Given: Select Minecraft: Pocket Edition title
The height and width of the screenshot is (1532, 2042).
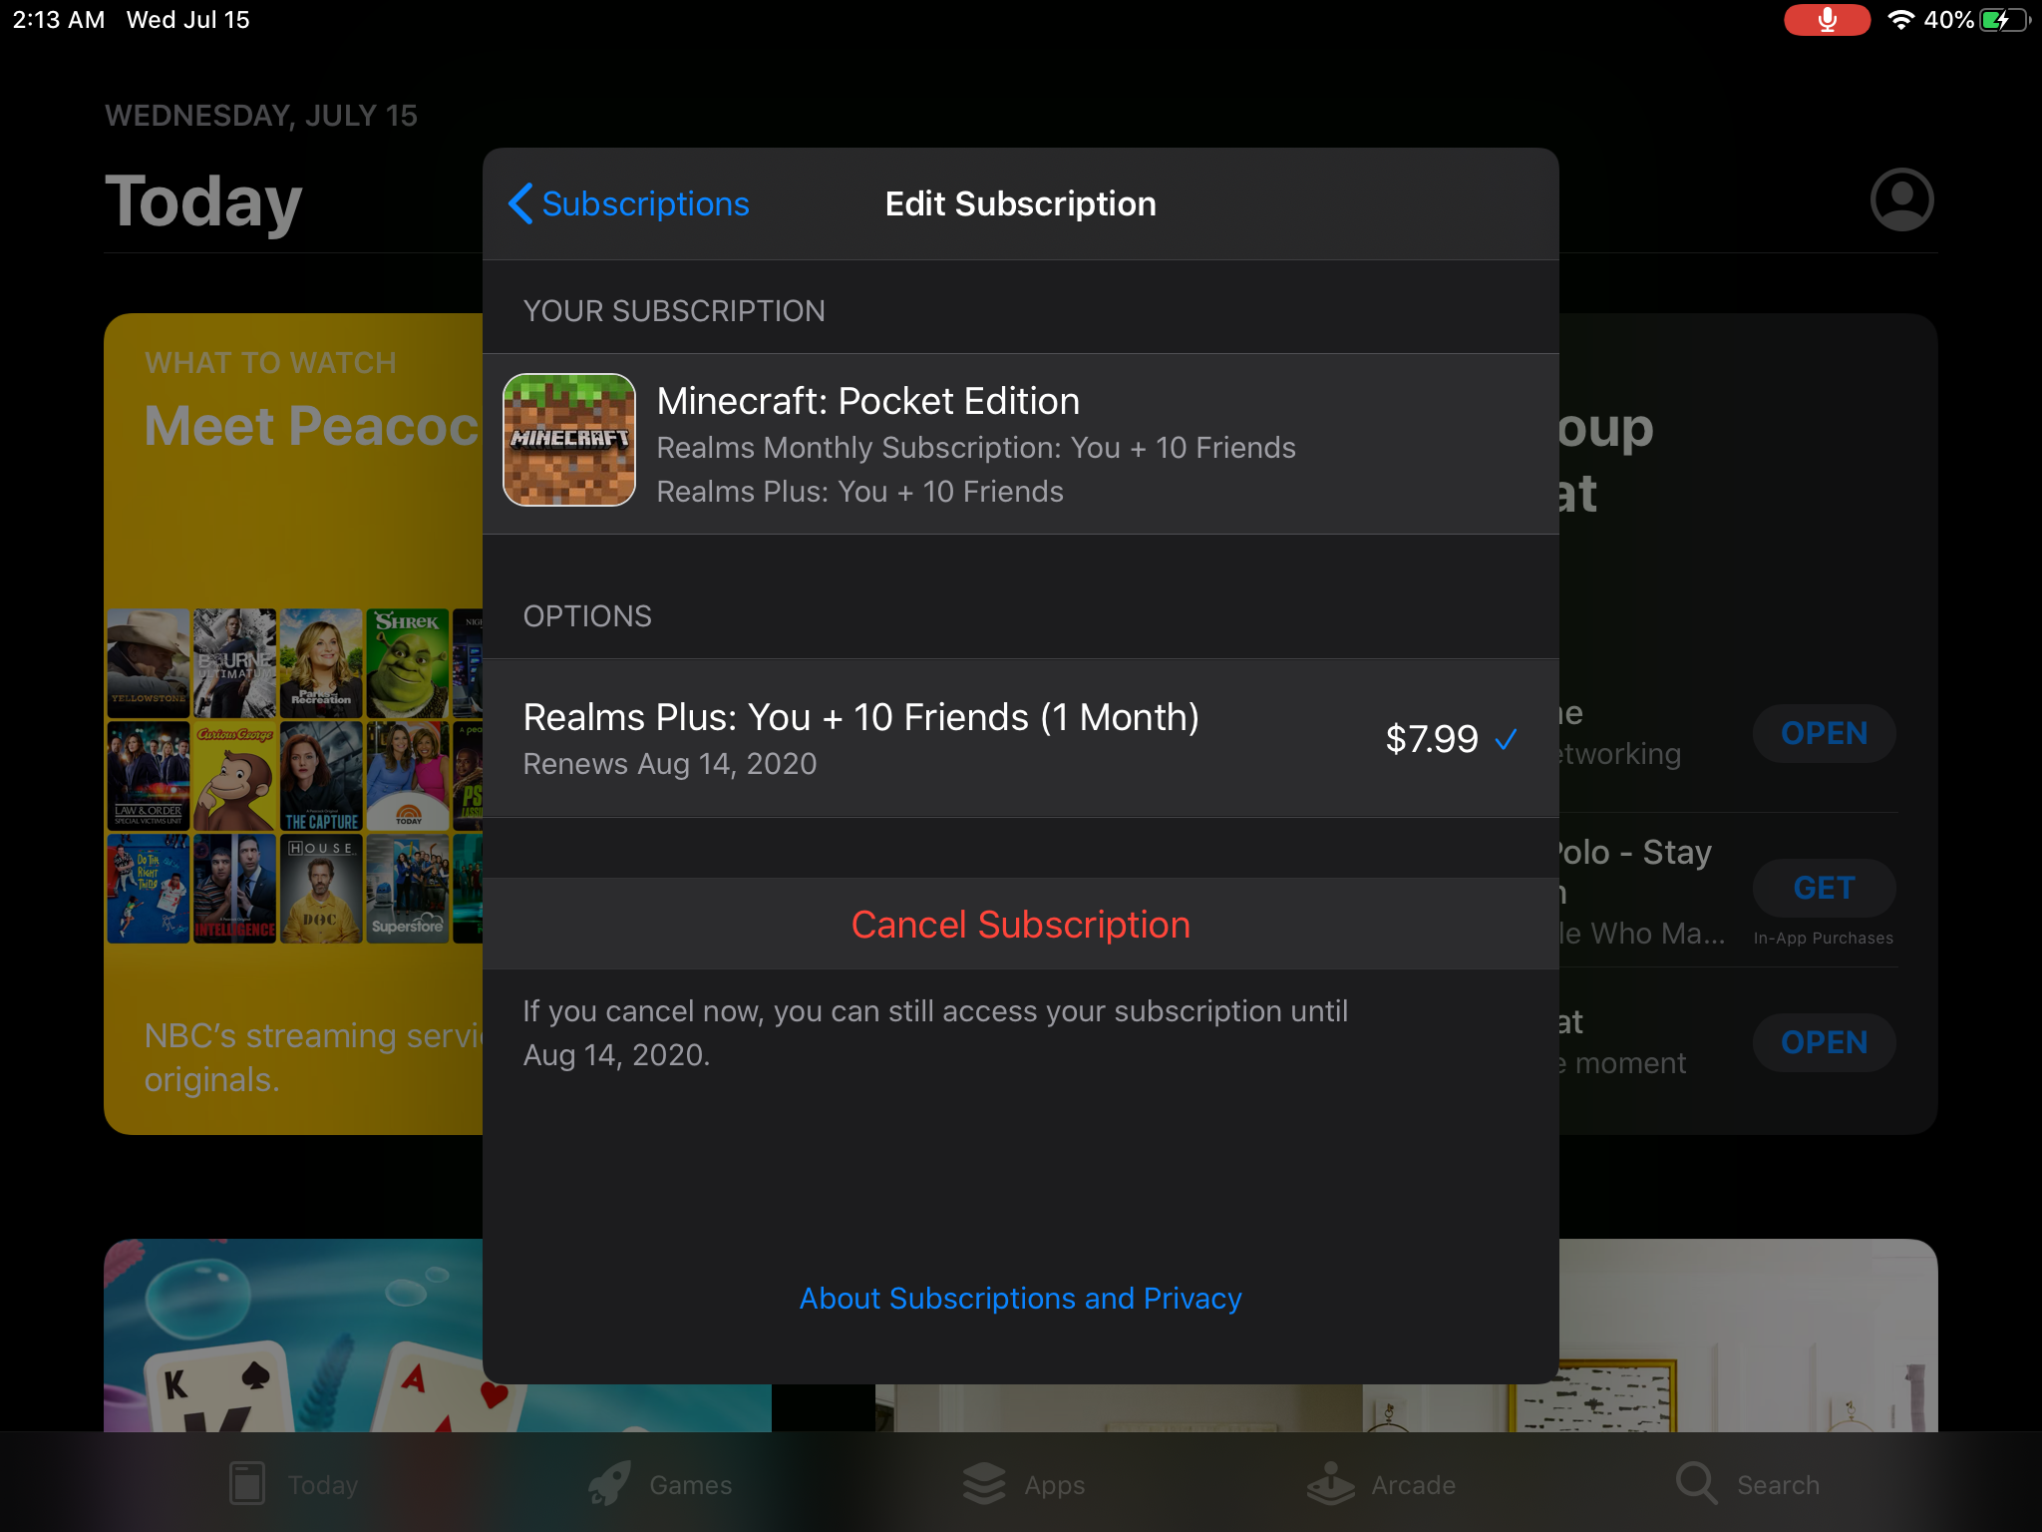Looking at the screenshot, I should point(868,401).
